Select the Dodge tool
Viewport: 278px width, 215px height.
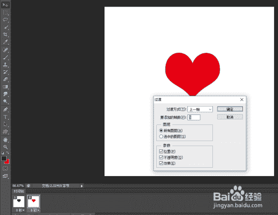6,102
